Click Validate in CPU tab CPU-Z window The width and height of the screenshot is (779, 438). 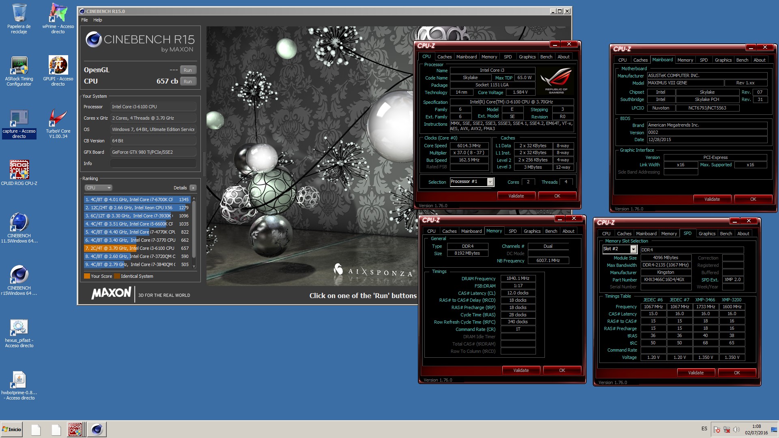(x=516, y=196)
